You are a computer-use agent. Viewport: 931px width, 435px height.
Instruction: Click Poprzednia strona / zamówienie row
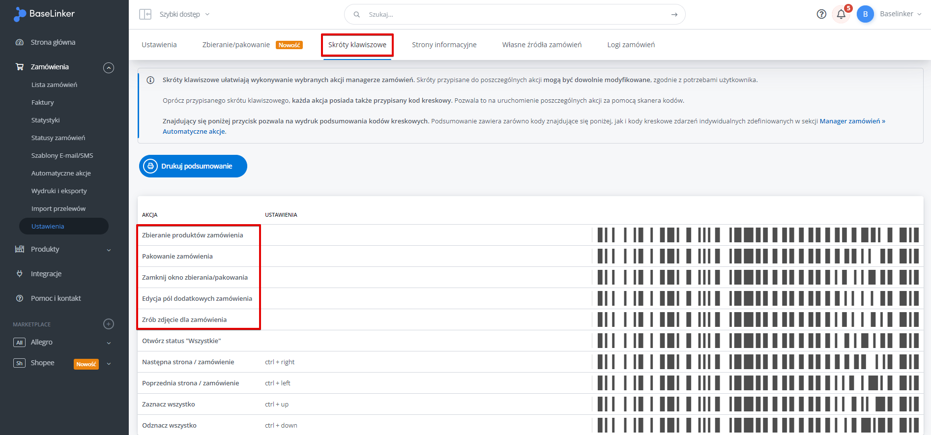[530, 383]
